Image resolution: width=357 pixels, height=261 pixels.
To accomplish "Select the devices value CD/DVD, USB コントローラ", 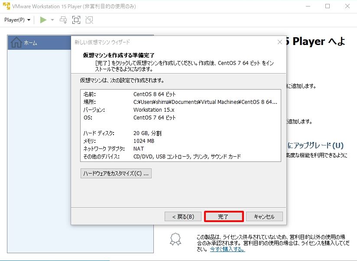I will pyautogui.click(x=187, y=157).
